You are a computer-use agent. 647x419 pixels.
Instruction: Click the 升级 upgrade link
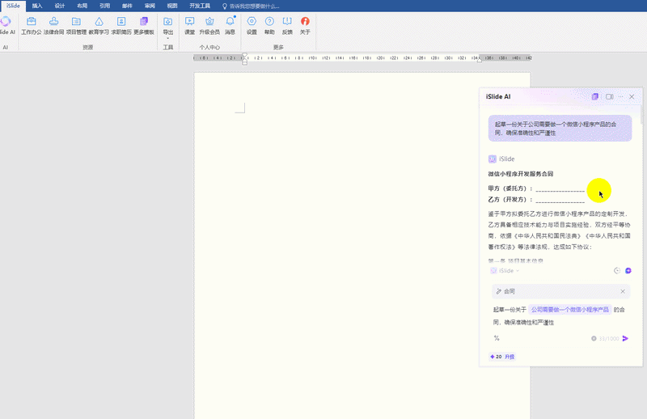510,357
